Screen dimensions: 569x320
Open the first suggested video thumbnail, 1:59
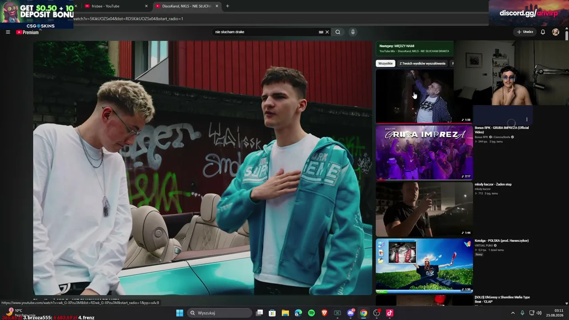tap(415, 96)
